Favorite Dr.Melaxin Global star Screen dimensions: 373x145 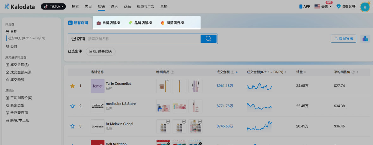pos(72,126)
